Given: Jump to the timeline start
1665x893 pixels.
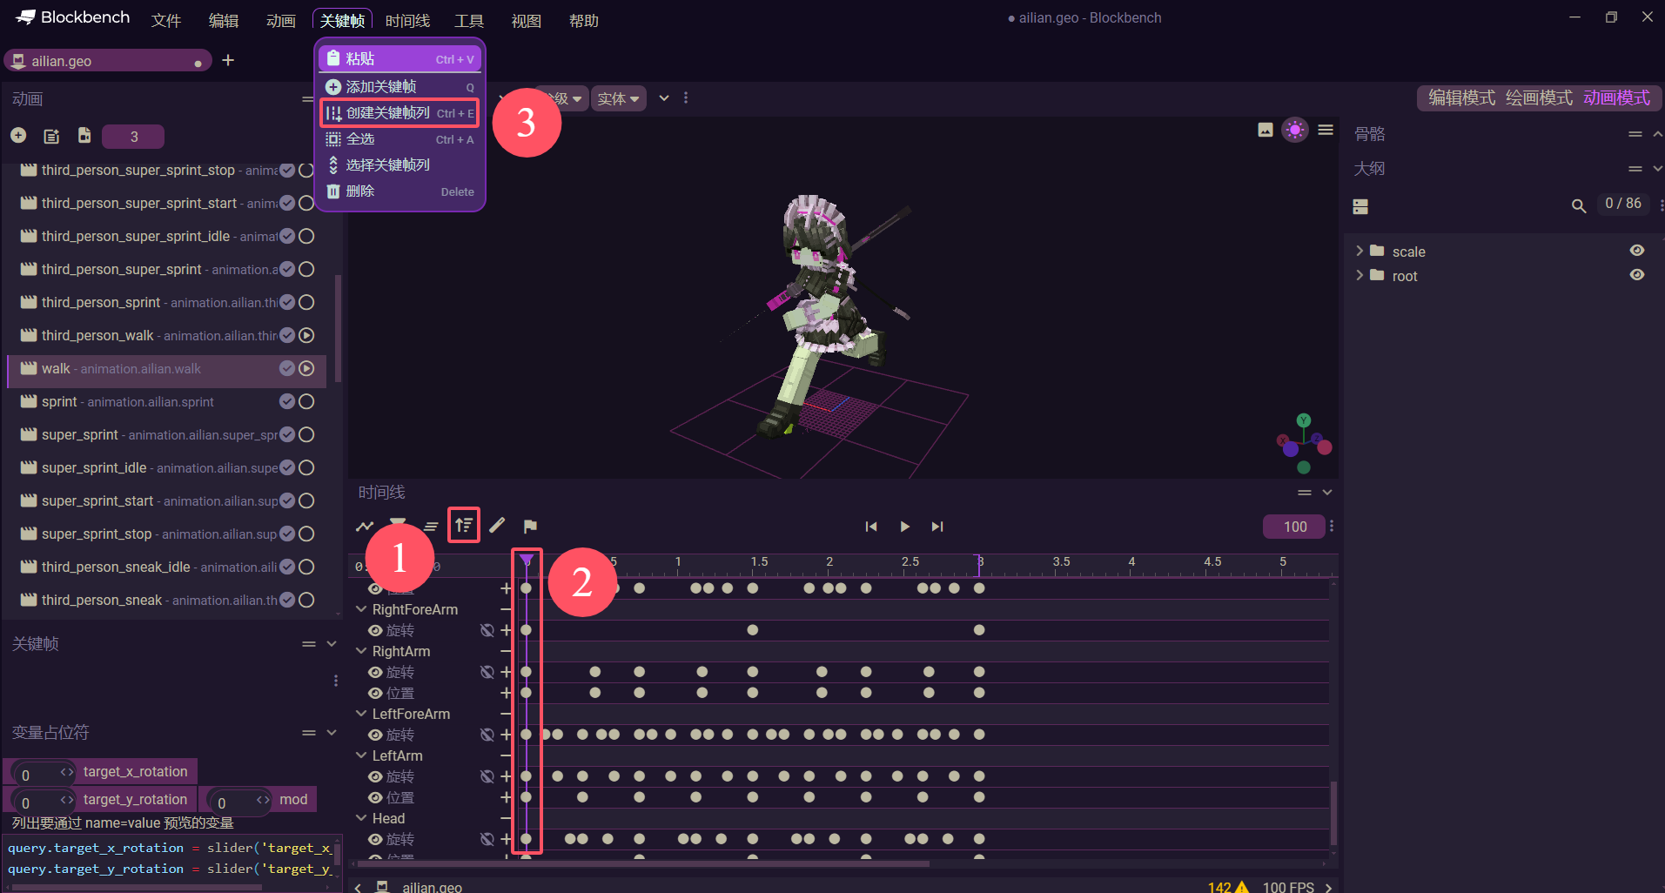Looking at the screenshot, I should (x=870, y=527).
